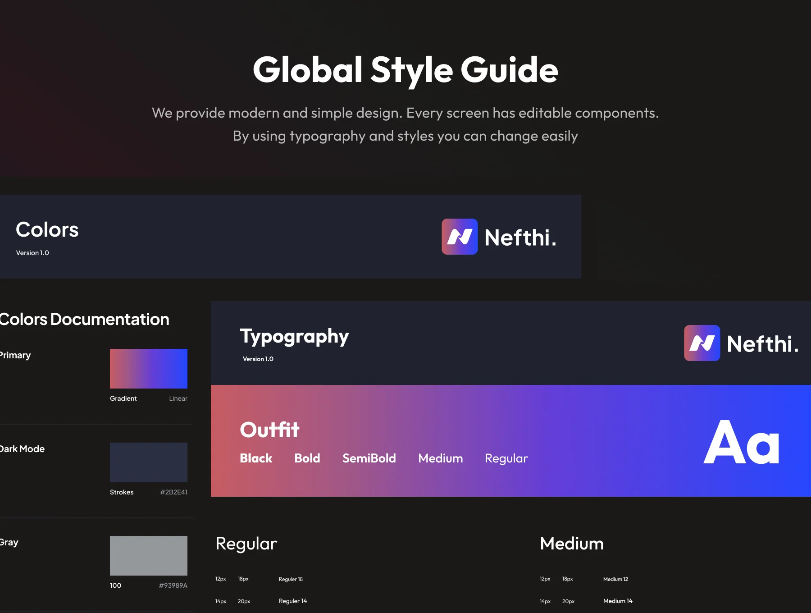The image size is (811, 613).
Task: Click the Medium 14 sample text
Action: [618, 601]
